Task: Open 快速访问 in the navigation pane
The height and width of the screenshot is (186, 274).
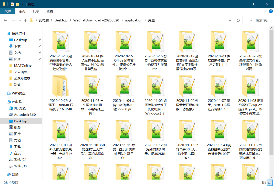Action: [x=18, y=33]
